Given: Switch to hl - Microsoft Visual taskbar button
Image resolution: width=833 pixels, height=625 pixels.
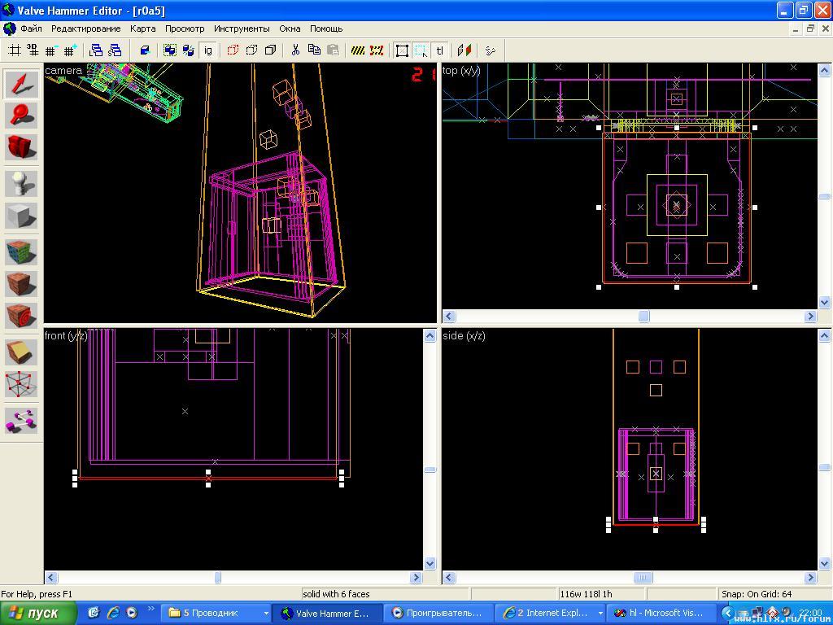Looking at the screenshot, I should (x=659, y=613).
